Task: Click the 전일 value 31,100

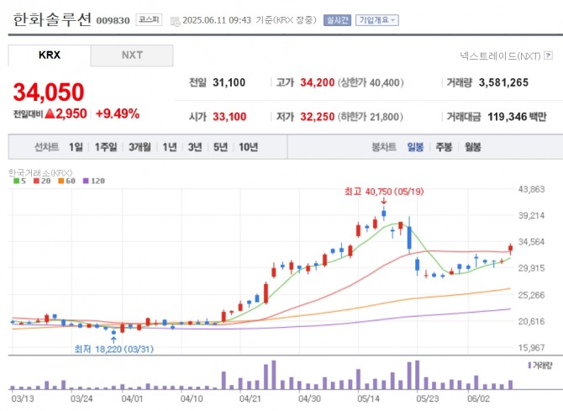Action: pos(229,82)
